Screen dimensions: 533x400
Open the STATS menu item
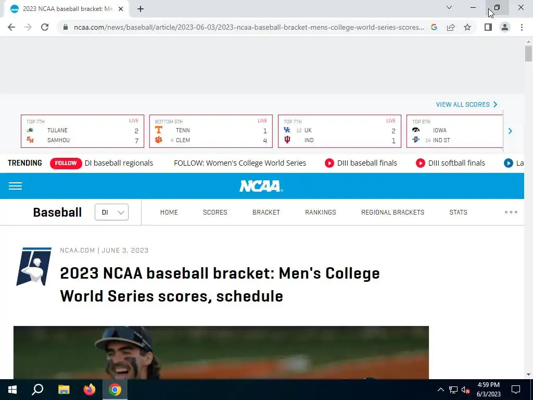[458, 213]
